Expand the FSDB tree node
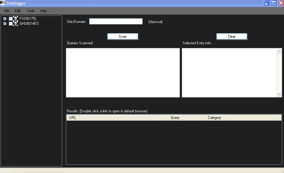The height and width of the screenshot is (173, 284). [x=5, y=19]
